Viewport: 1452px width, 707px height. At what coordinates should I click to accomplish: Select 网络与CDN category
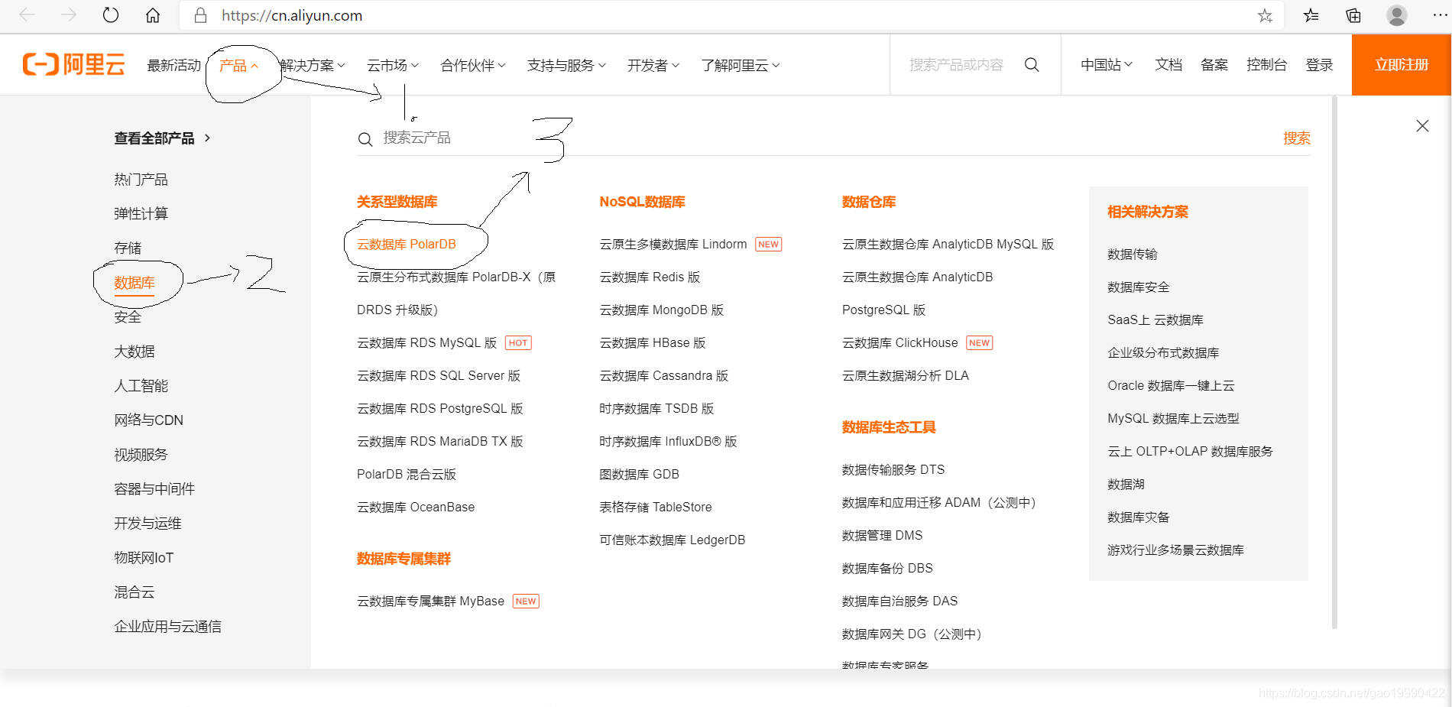coord(148,420)
